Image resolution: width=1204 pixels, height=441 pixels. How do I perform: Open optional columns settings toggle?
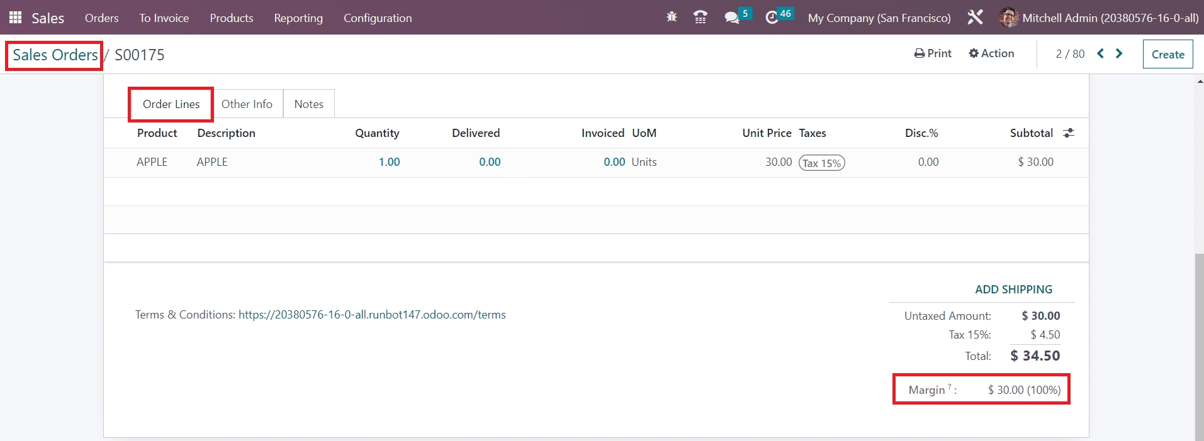1069,133
